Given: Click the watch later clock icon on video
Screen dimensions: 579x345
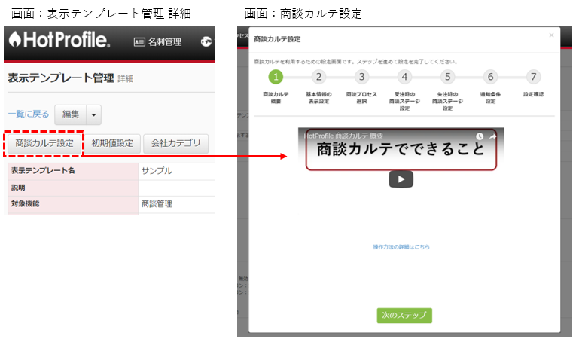Looking at the screenshot, I should (x=480, y=136).
